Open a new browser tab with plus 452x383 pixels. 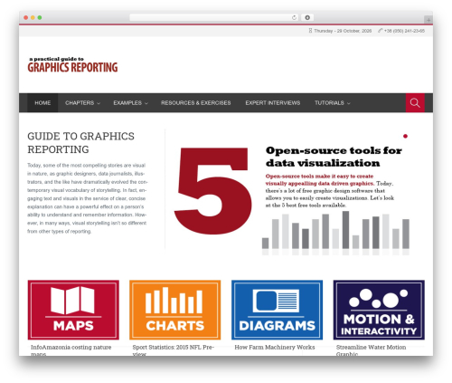point(428,20)
